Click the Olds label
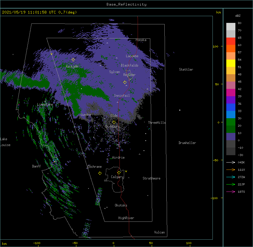 (114, 116)
